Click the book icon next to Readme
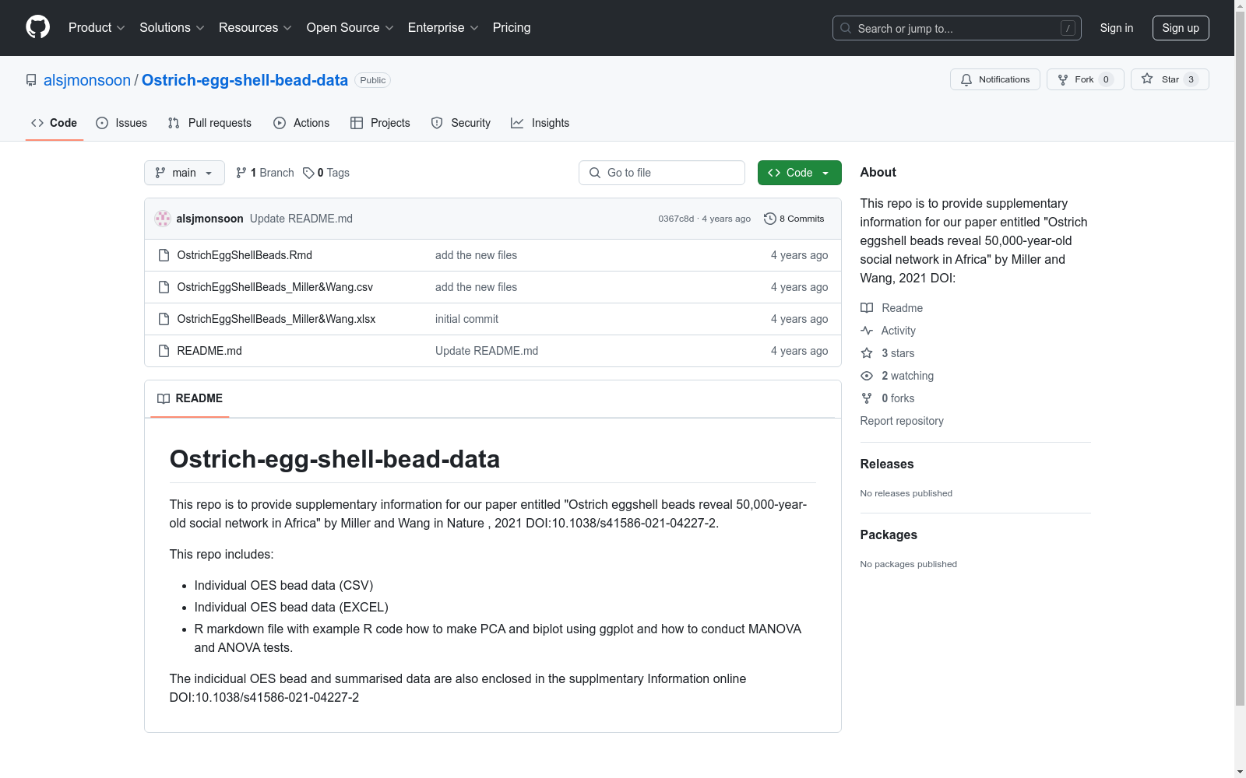The width and height of the screenshot is (1246, 778). 867,308
